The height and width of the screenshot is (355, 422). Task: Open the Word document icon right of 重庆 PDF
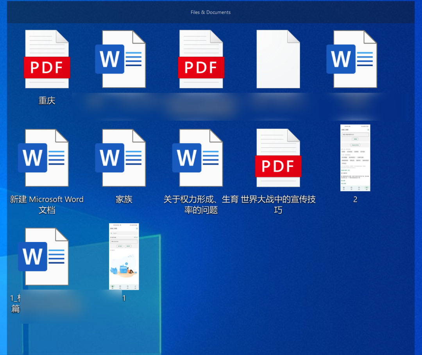(x=121, y=59)
